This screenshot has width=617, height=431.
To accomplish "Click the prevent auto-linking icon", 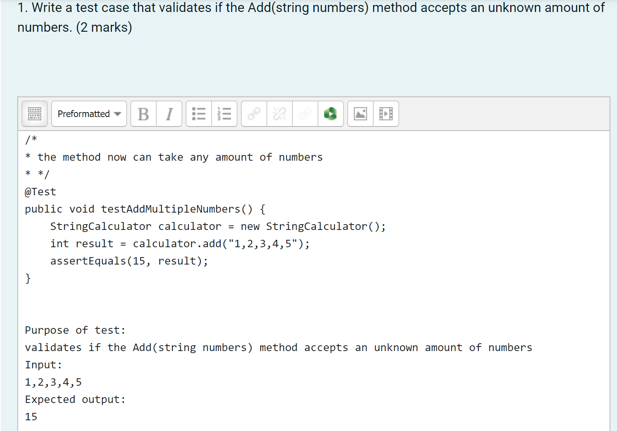I will pos(305,114).
